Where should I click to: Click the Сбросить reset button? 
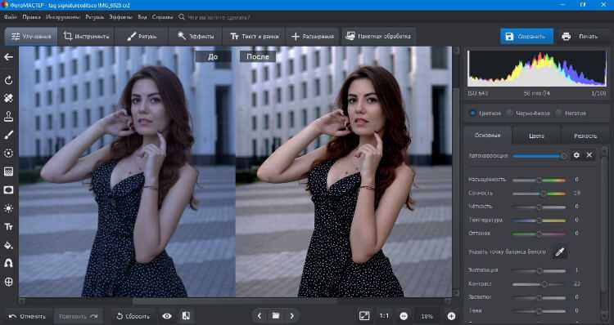pyautogui.click(x=133, y=316)
